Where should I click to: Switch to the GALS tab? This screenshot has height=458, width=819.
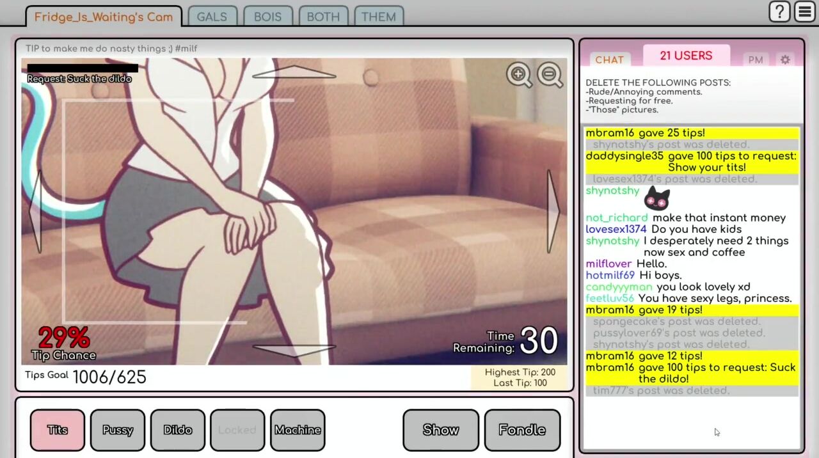[212, 17]
